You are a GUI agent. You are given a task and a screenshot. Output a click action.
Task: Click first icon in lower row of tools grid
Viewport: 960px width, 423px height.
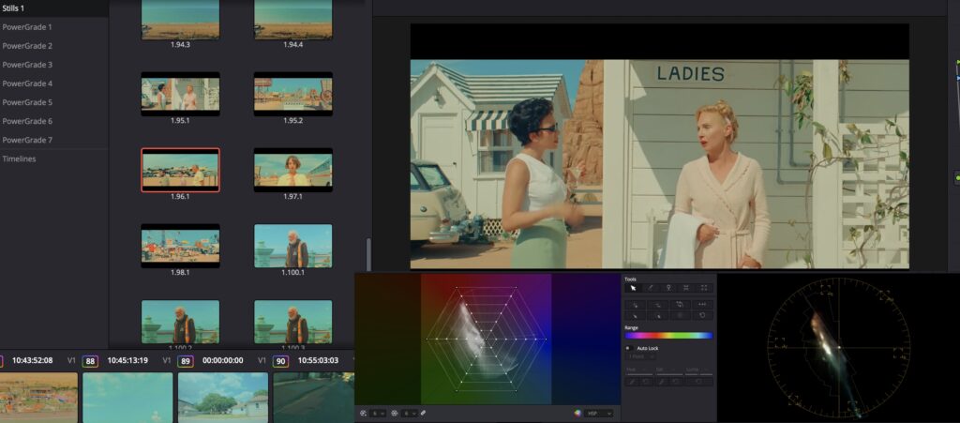click(636, 315)
